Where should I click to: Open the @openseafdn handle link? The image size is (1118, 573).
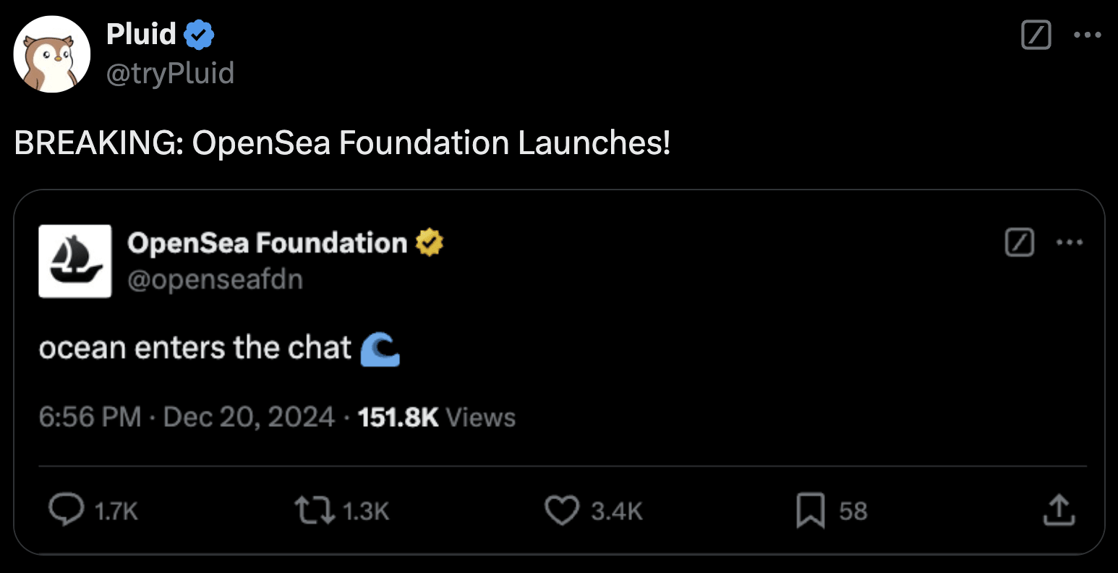pos(215,280)
